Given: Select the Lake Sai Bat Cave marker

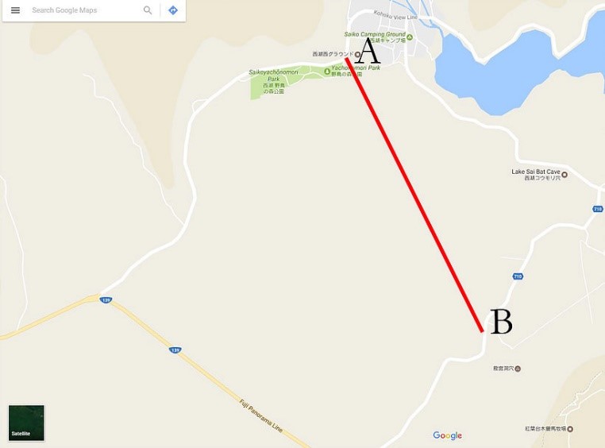Looking at the screenshot, I should click(x=565, y=175).
